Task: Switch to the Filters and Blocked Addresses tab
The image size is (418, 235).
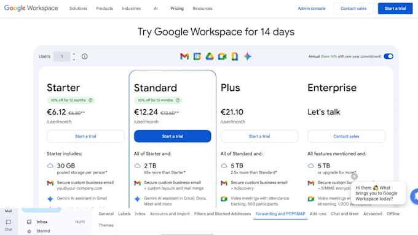Action: (223, 214)
